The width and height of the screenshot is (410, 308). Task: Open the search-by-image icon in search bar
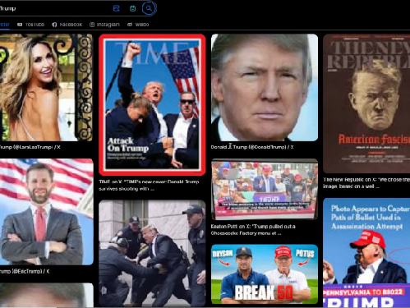(117, 8)
